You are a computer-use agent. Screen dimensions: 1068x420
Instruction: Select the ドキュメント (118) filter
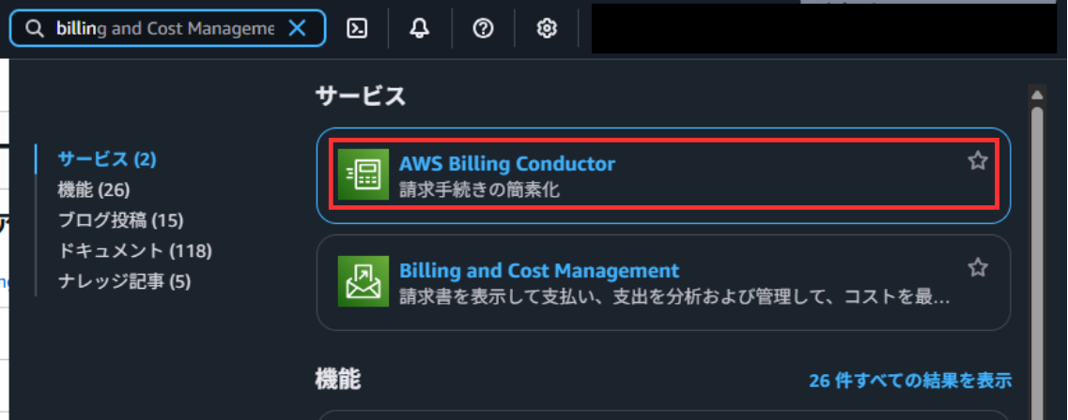click(134, 250)
